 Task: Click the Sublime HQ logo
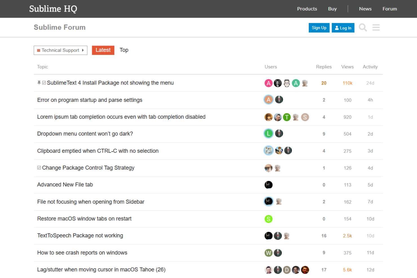[53, 9]
